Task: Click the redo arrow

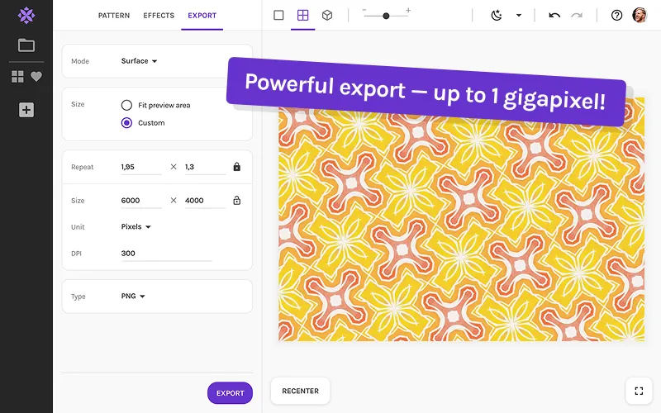Action: pos(577,16)
